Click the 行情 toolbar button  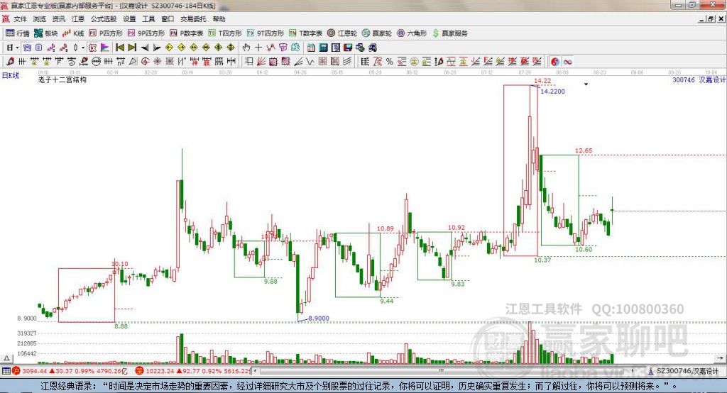[17, 33]
